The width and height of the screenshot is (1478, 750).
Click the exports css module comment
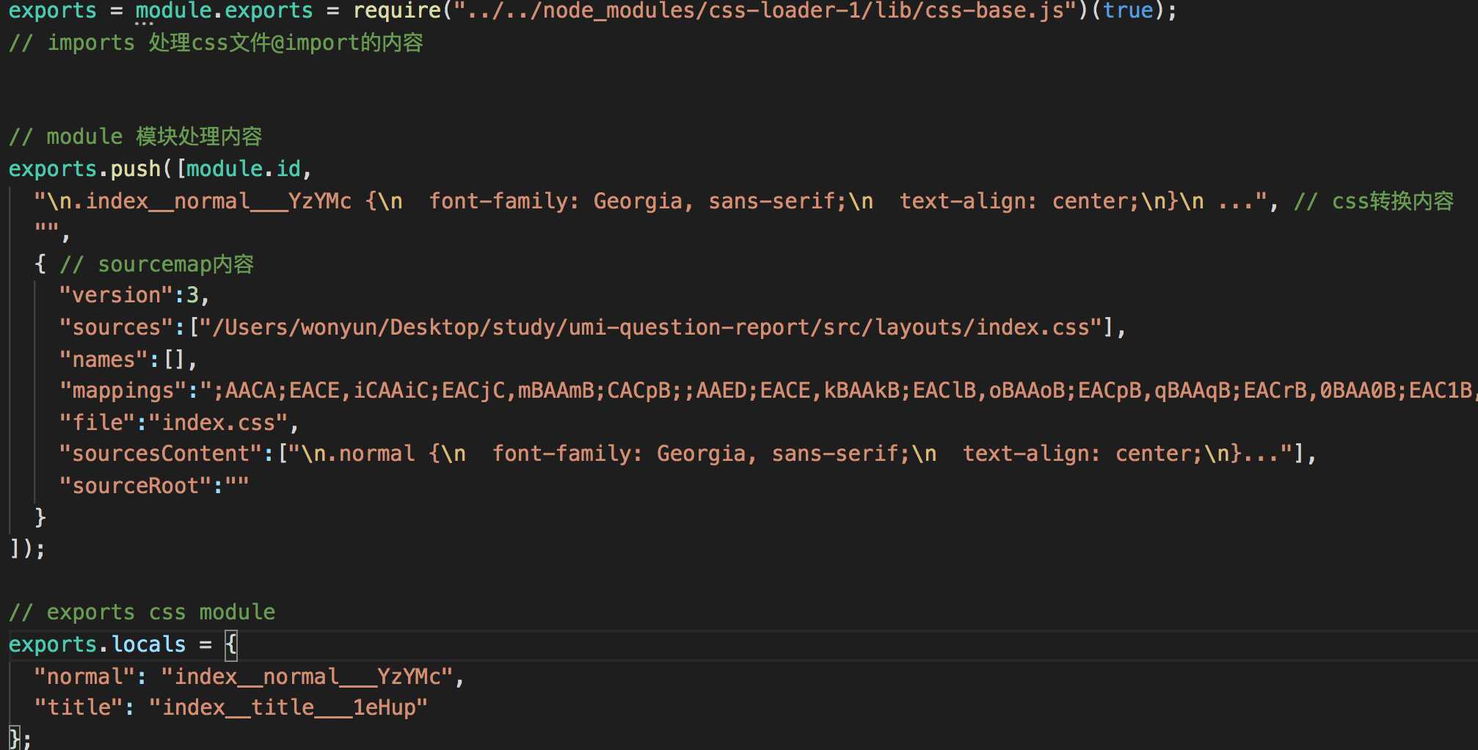[x=142, y=612]
